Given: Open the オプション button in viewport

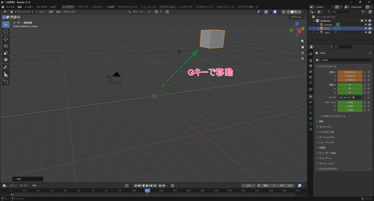Looking at the screenshot, I should pos(297,17).
